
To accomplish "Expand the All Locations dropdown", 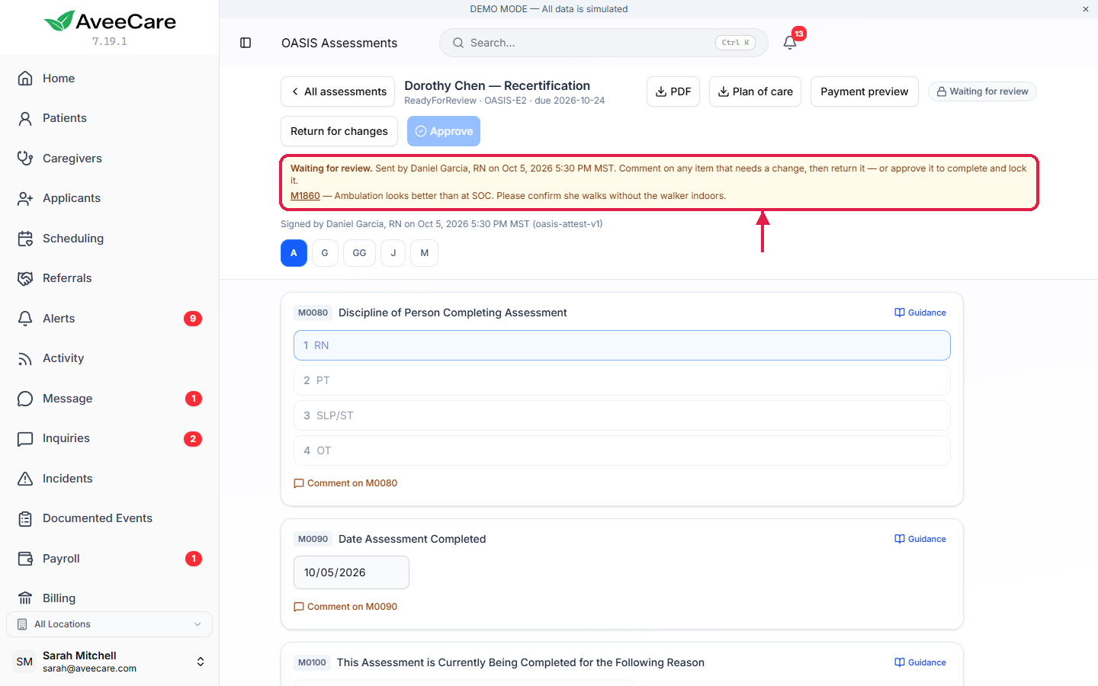I will click(x=109, y=624).
